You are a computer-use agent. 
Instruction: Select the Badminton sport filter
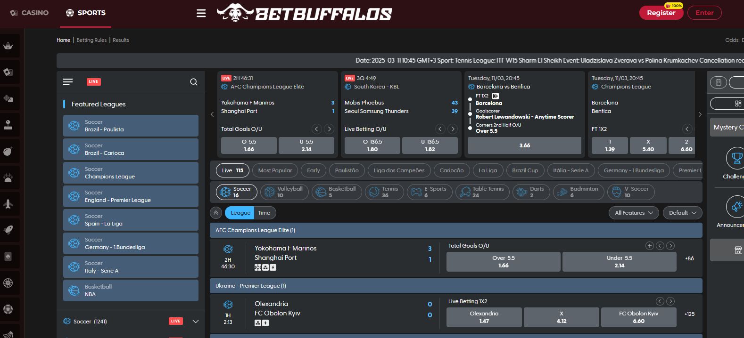point(579,192)
